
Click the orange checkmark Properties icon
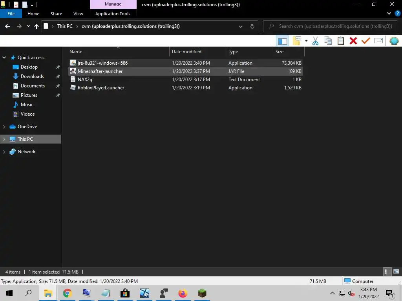pos(366,41)
